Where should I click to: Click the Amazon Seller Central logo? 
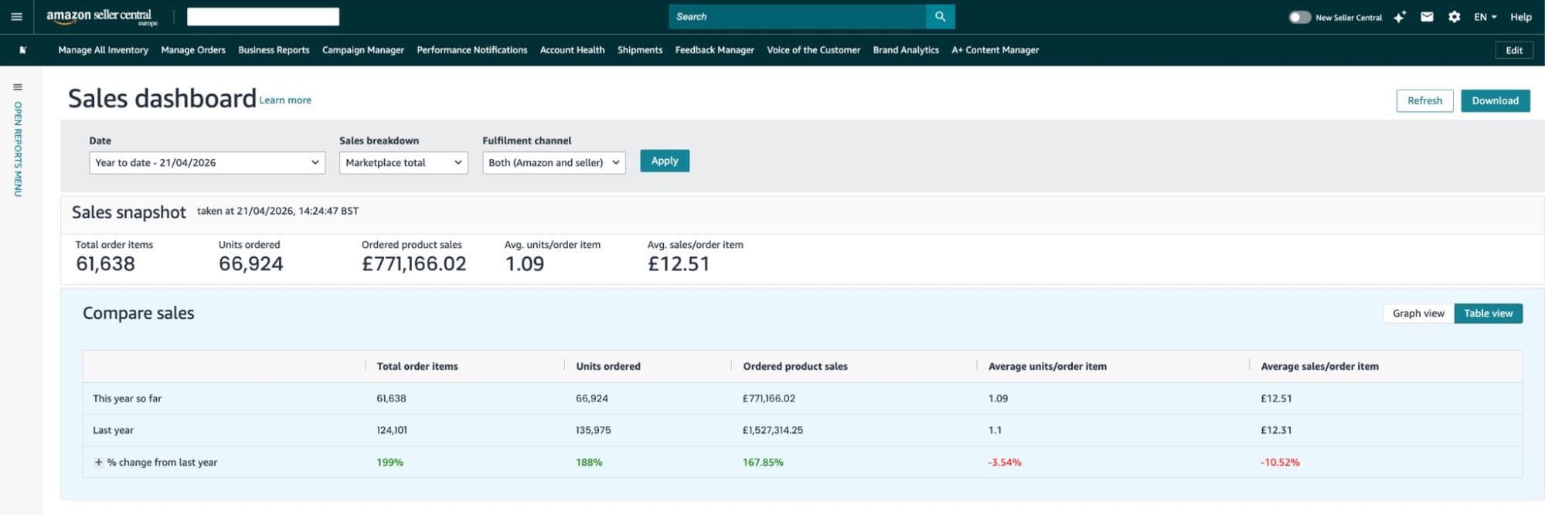101,17
